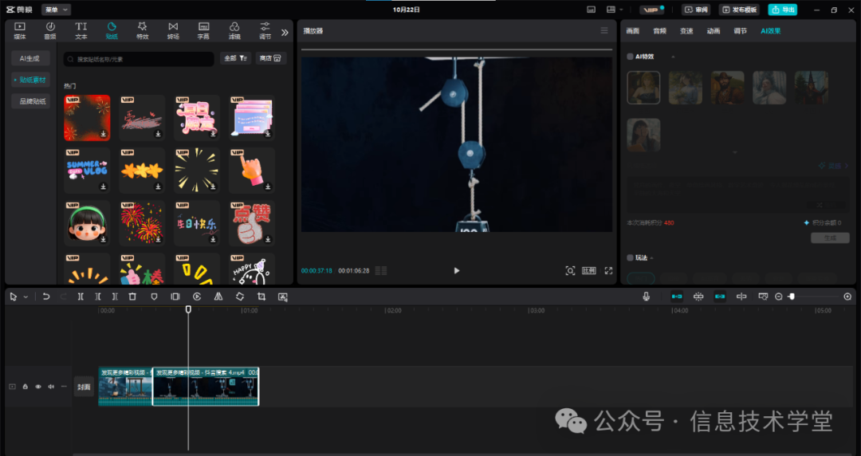Open the 音频 audio tab in the top-left toolbar
The image size is (861, 456).
pos(50,31)
